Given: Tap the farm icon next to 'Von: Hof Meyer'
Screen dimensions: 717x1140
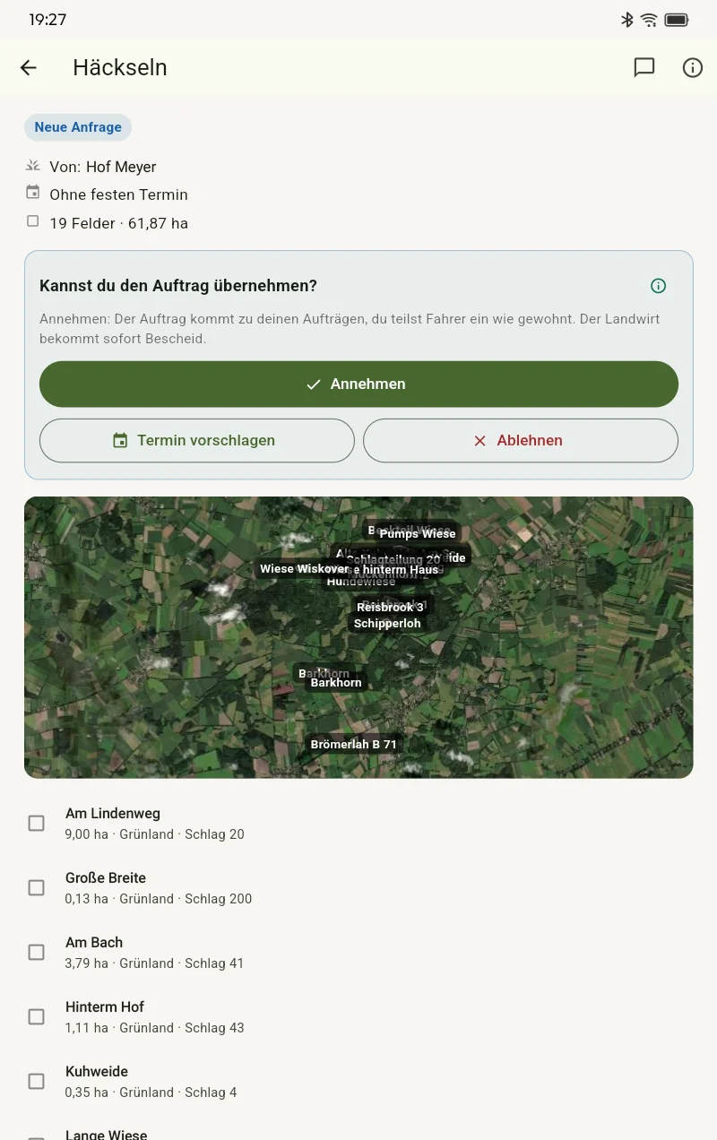Looking at the screenshot, I should [33, 166].
